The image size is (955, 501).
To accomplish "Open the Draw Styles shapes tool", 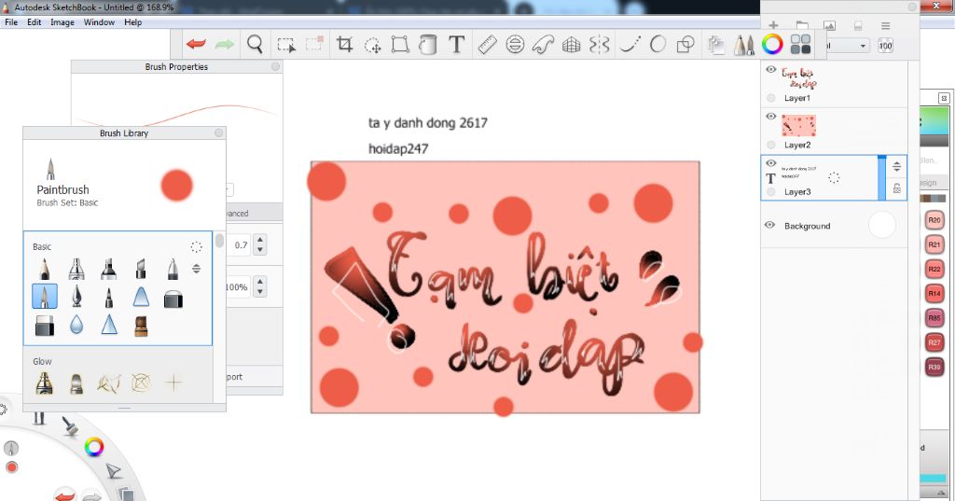I will [685, 45].
